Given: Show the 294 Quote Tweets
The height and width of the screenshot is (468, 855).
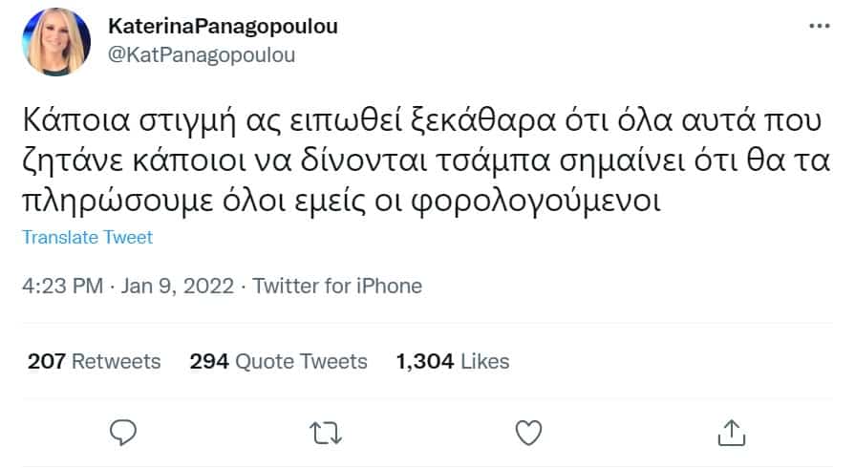Looking at the screenshot, I should coord(278,361).
